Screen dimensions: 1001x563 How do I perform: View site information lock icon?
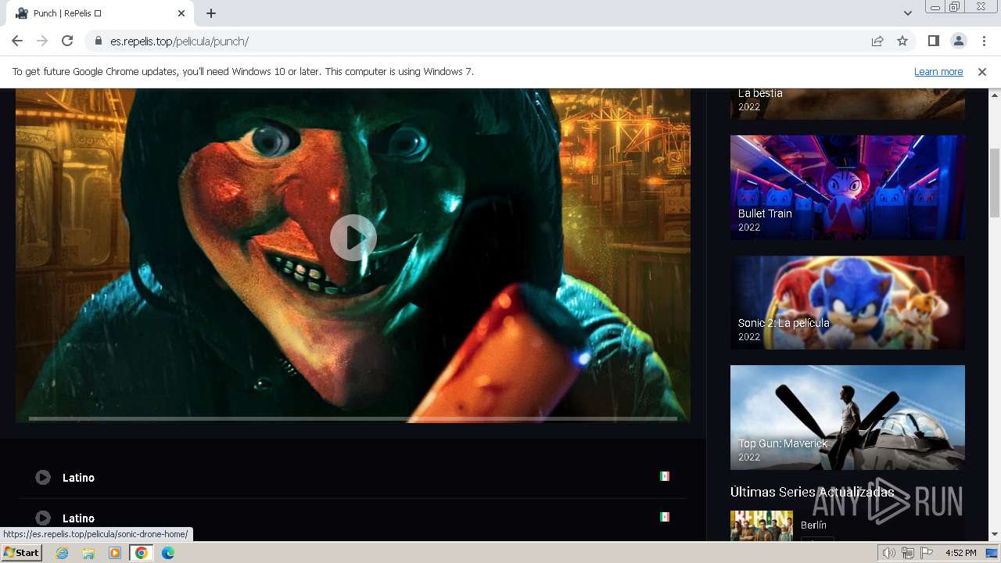coord(98,41)
